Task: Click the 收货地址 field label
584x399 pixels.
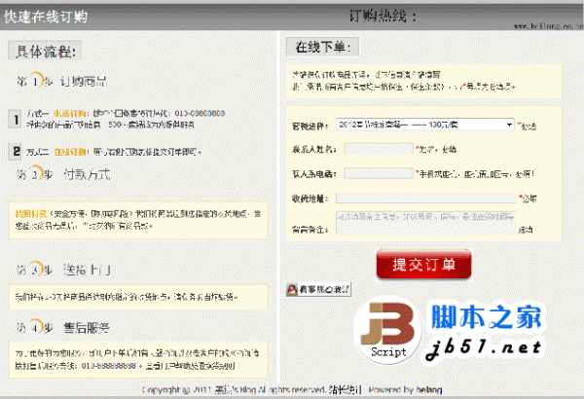Action: 310,199
